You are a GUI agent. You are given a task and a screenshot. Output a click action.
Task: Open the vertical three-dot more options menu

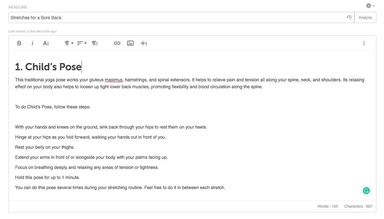coord(364,43)
